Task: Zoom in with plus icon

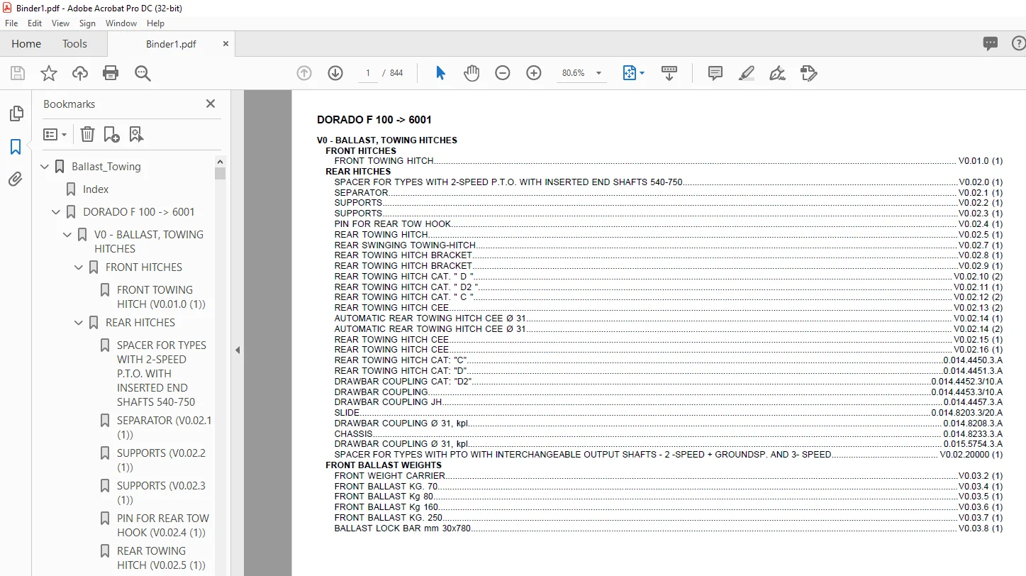Action: [534, 73]
